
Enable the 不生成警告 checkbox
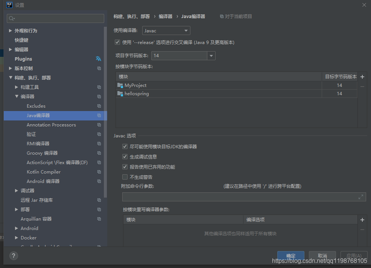[125, 177]
